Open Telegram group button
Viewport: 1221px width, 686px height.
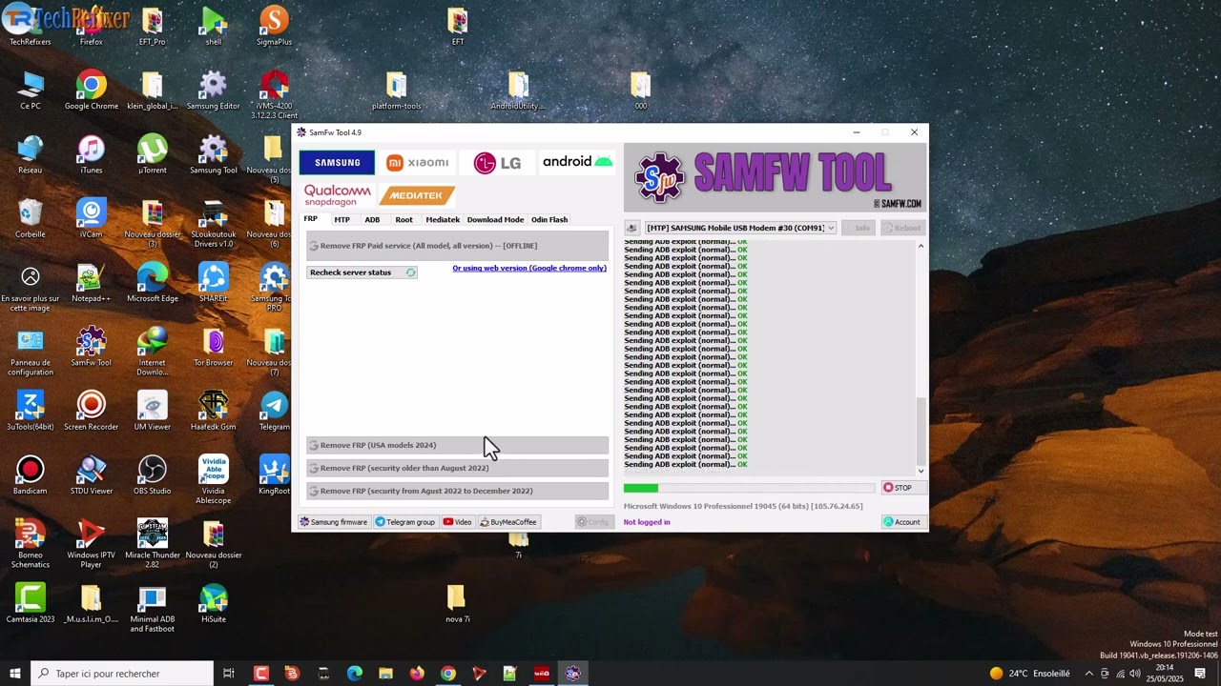(x=405, y=522)
